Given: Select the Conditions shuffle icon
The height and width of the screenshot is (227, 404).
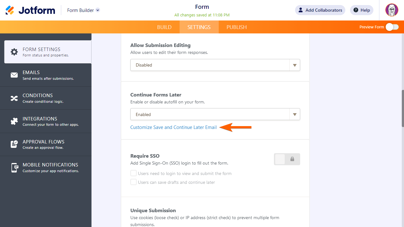Looking at the screenshot, I should coord(14,98).
